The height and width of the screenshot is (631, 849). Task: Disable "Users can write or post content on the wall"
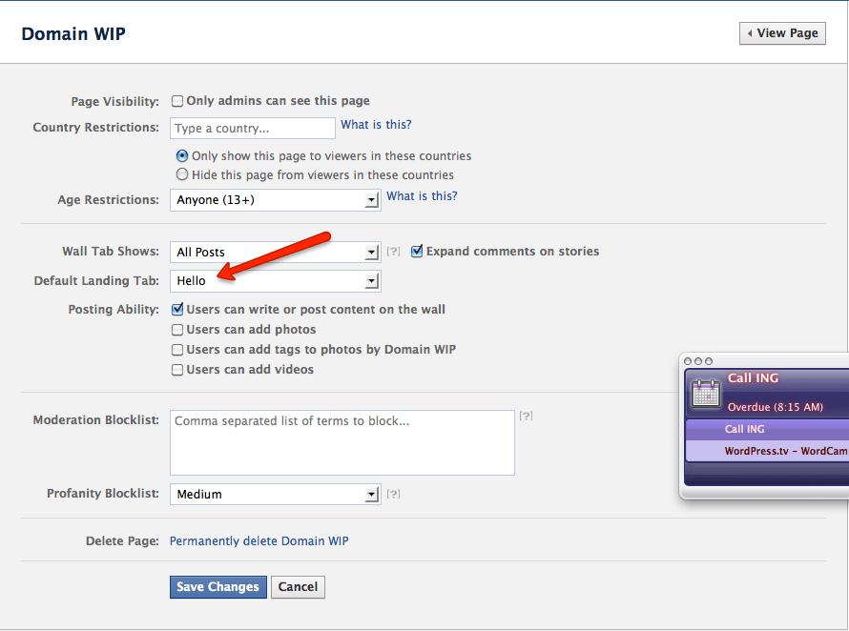pyautogui.click(x=176, y=309)
